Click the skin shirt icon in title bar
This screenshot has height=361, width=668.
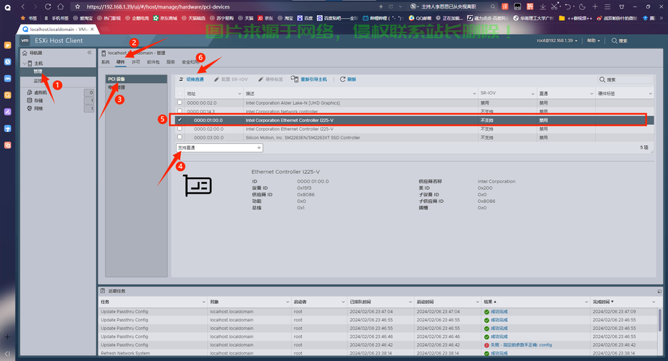(622, 6)
